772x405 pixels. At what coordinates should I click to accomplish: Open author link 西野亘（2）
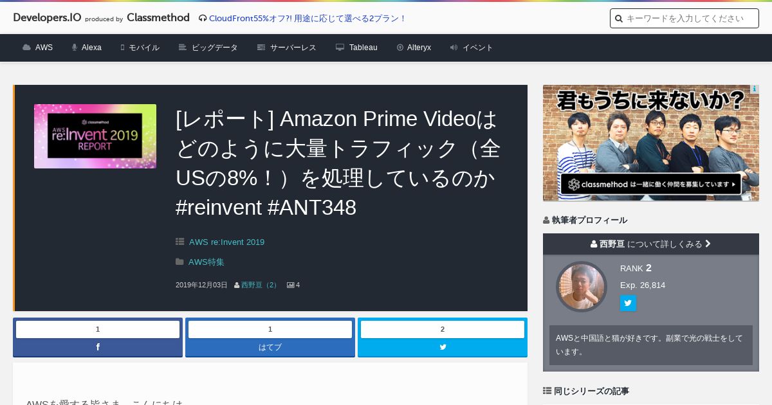[x=261, y=285]
